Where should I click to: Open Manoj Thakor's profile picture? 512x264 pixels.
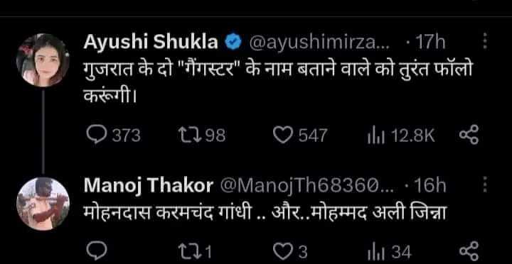tap(43, 204)
